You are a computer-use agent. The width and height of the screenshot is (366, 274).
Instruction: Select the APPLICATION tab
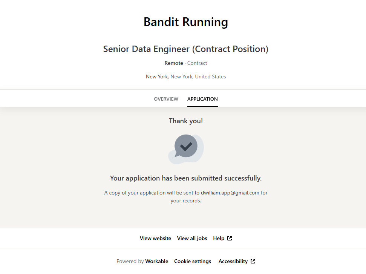202,99
